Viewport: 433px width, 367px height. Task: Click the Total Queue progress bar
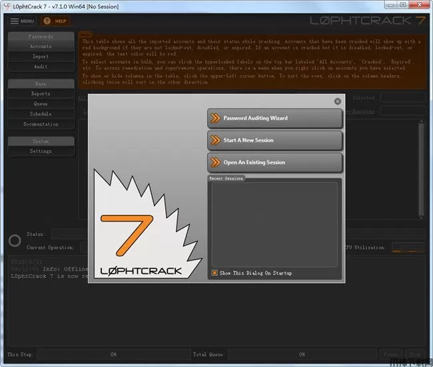302,354
